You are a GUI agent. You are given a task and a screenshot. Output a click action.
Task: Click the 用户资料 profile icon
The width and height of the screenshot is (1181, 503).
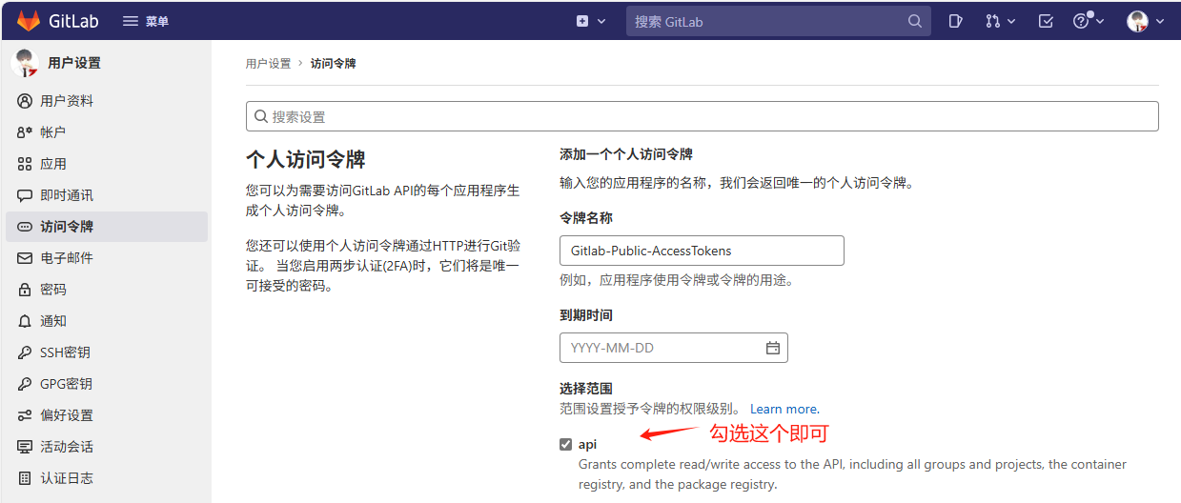pyautogui.click(x=25, y=101)
